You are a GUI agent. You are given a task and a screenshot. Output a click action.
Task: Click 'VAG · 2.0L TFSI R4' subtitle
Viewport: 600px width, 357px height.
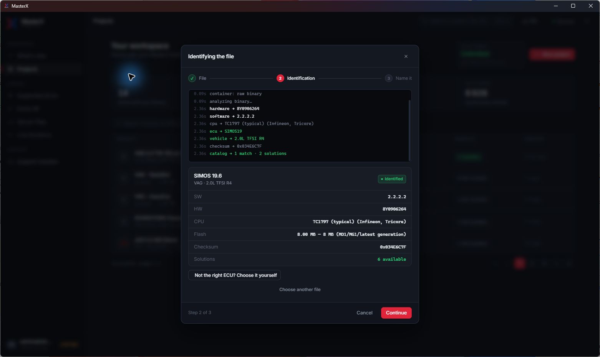(213, 183)
